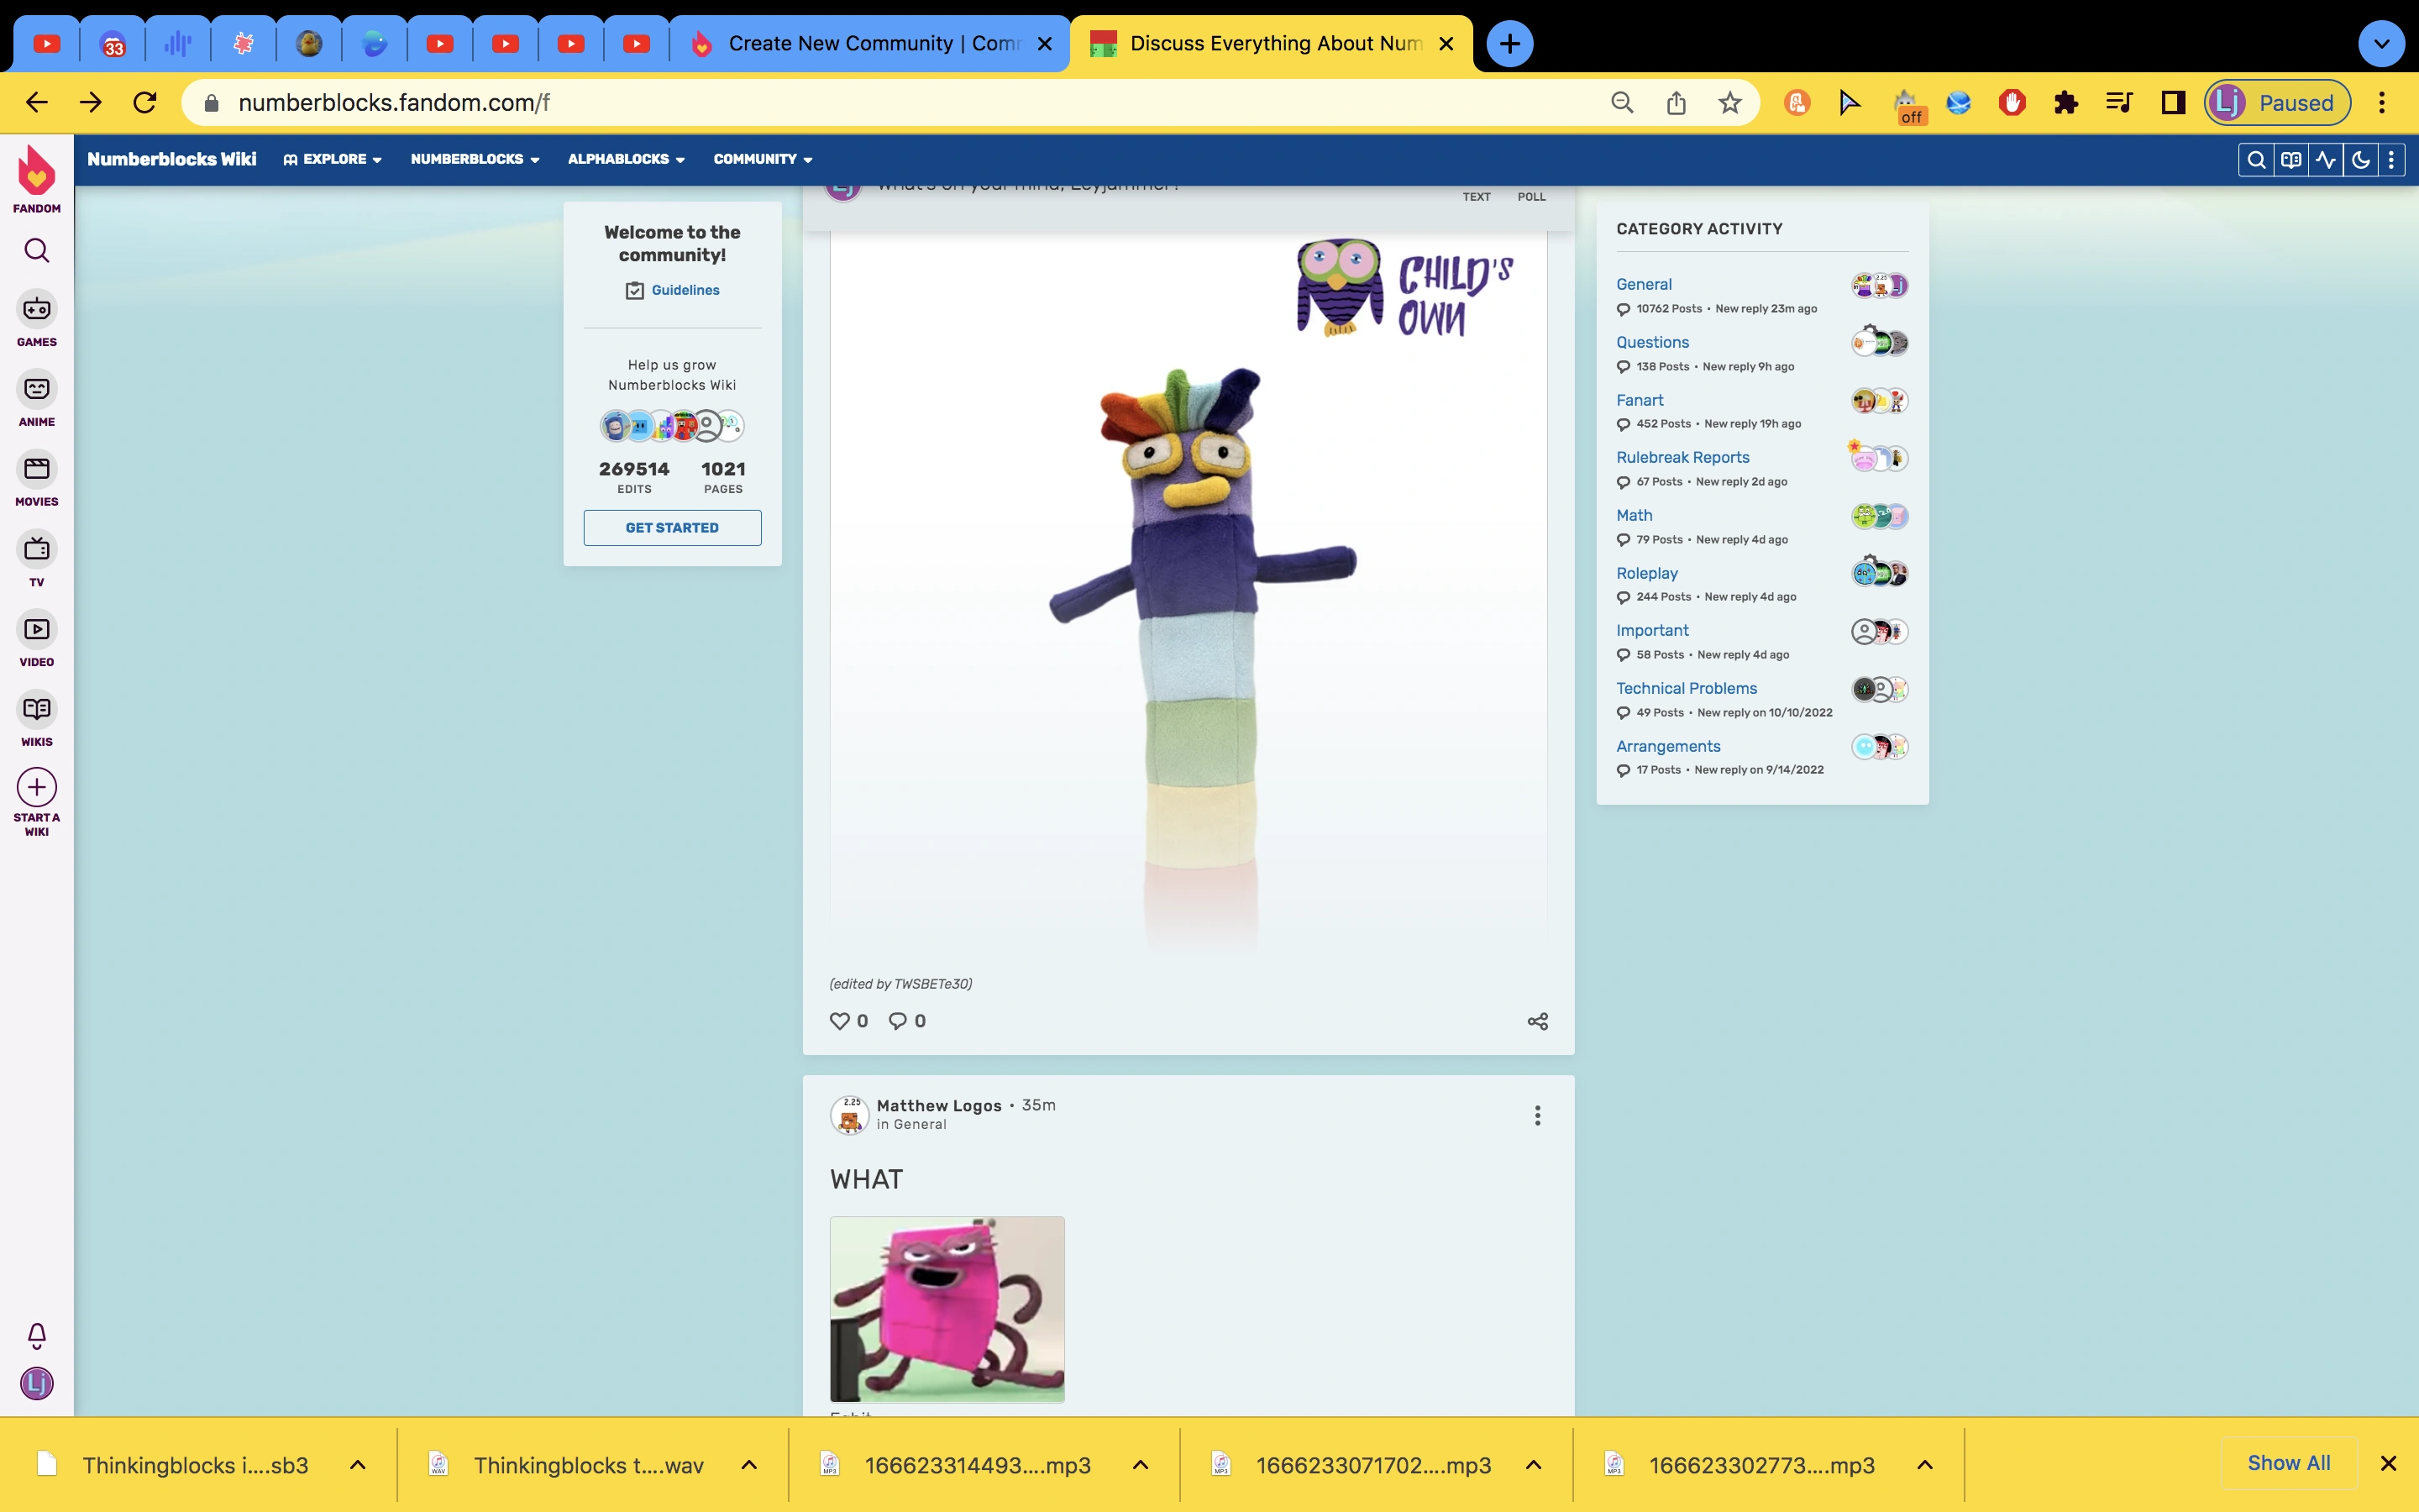2419x1512 pixels.
Task: Like the plush toy post with heart
Action: [x=840, y=1021]
